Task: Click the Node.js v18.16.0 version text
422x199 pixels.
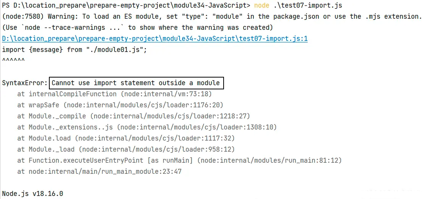Action: click(32, 194)
